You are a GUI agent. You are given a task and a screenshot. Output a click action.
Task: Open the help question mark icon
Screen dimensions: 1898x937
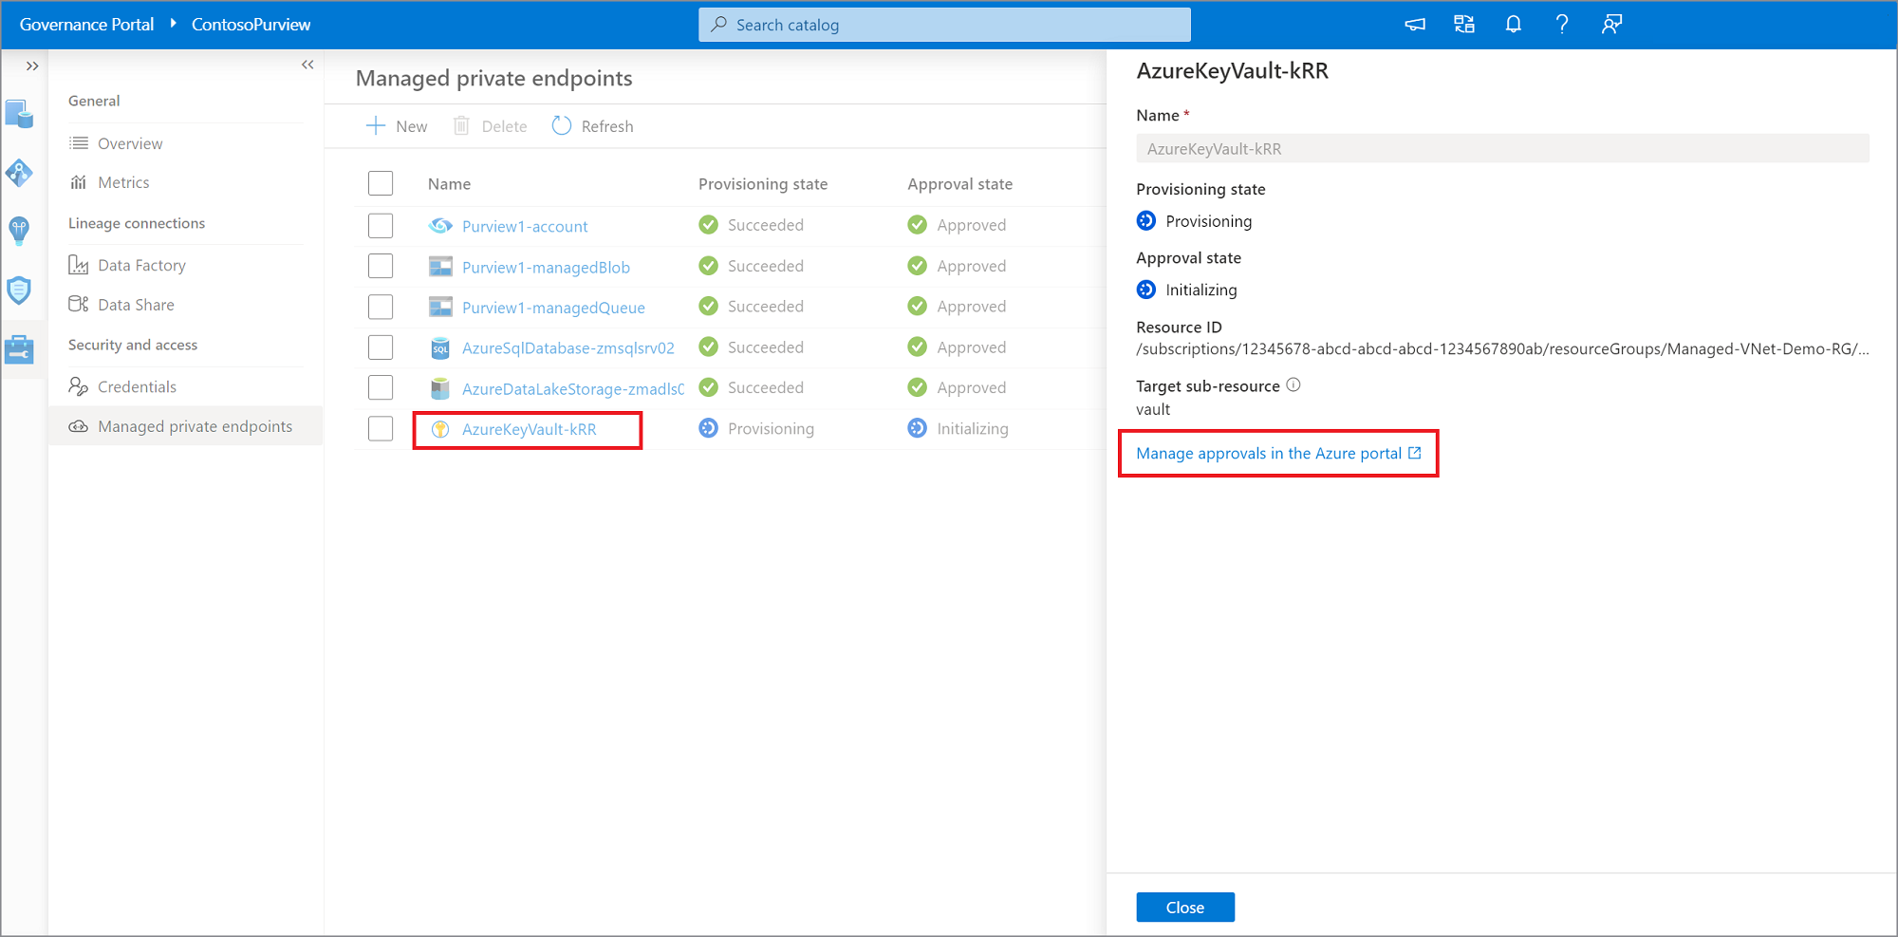(1562, 25)
